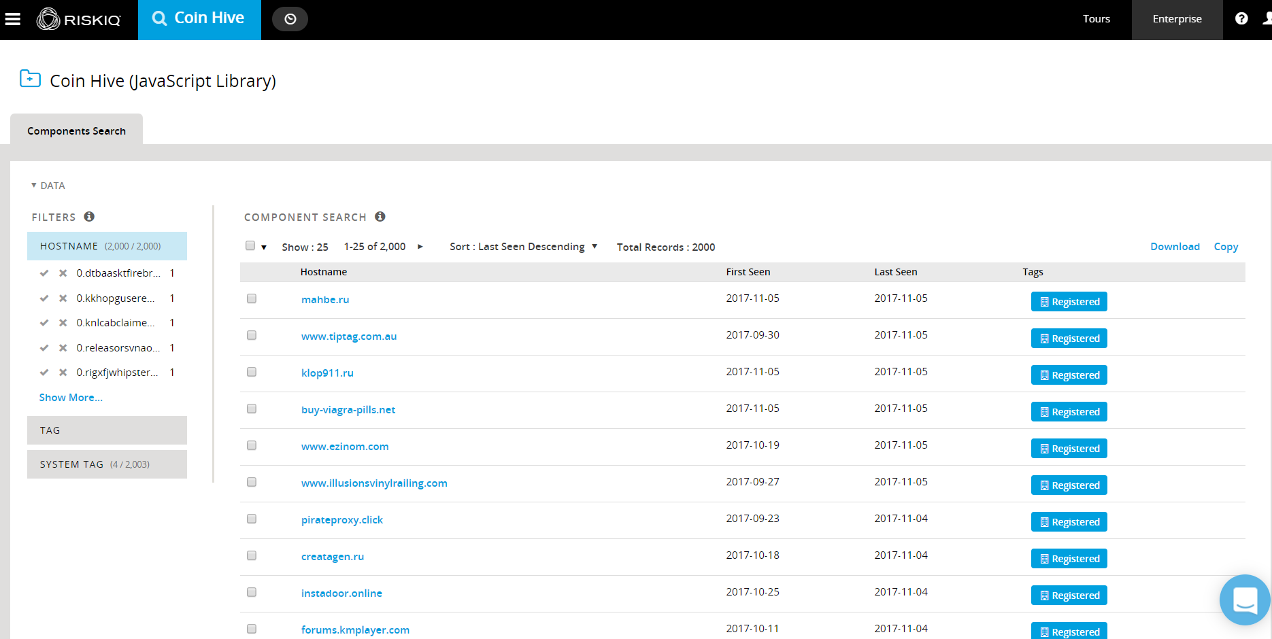The height and width of the screenshot is (639, 1272).
Task: Check the pirateproxy.click row checkbox
Action: point(252,519)
